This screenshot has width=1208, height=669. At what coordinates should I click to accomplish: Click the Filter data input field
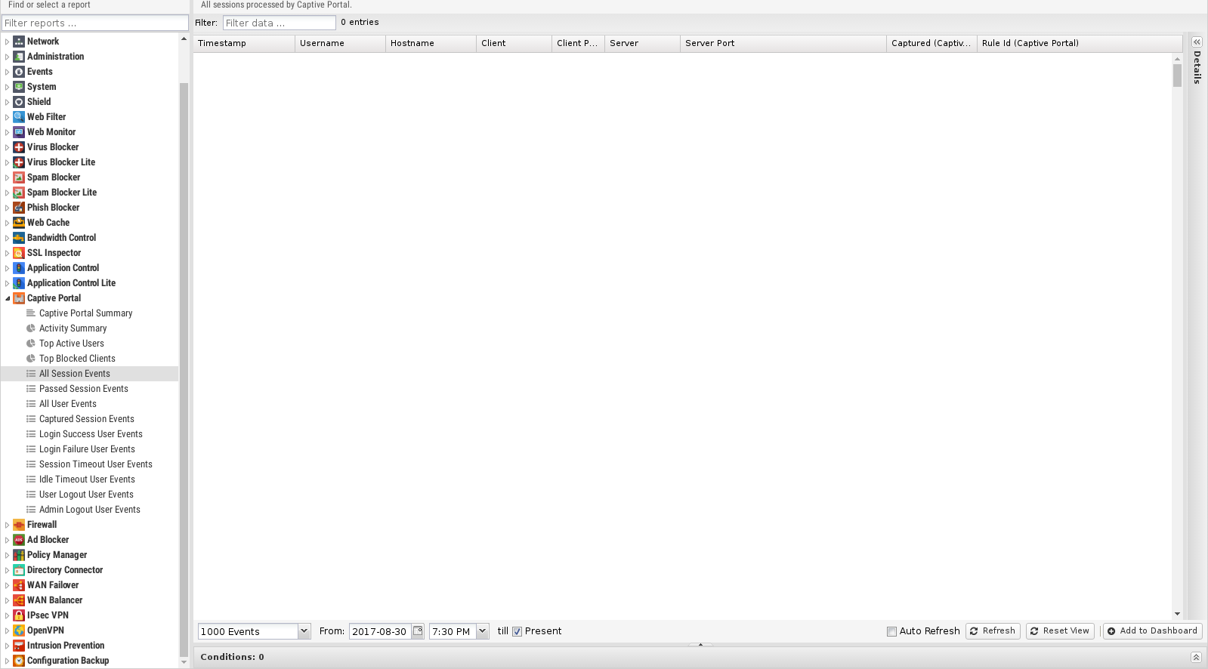(x=279, y=23)
